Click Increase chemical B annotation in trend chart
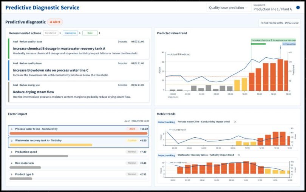This screenshot has height=192, width=306. click(x=273, y=40)
